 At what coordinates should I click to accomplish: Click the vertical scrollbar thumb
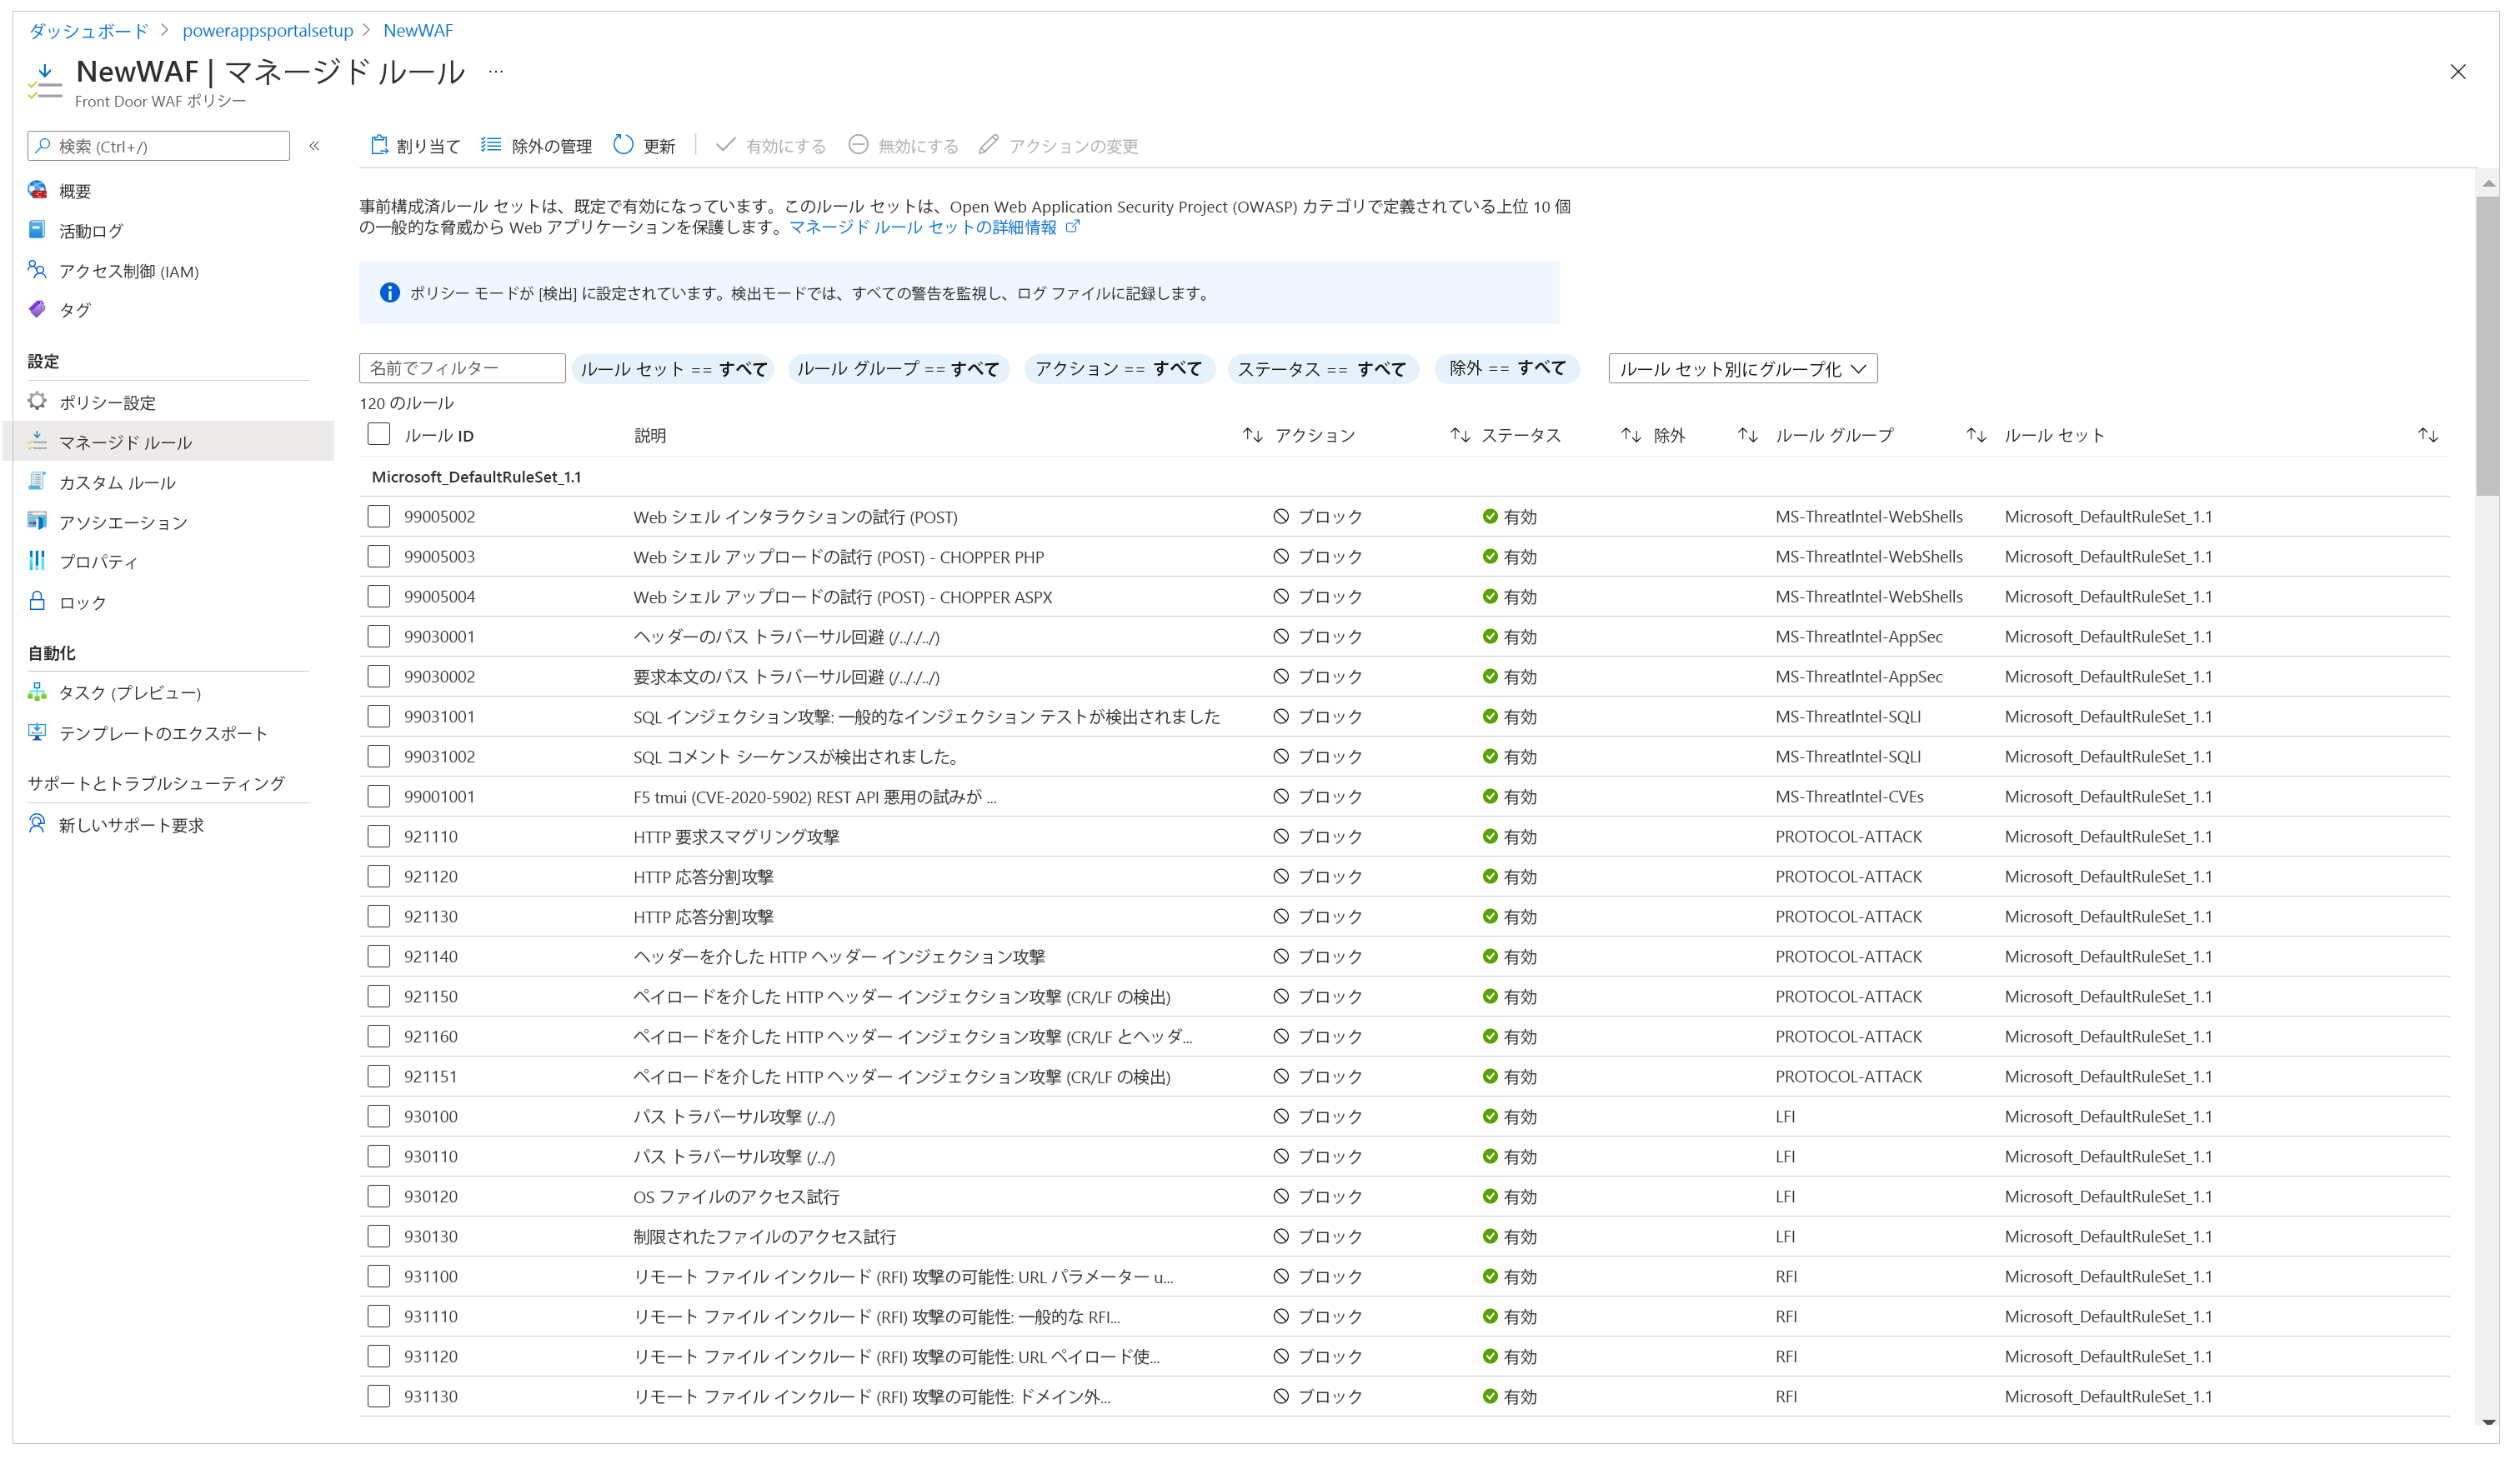pyautogui.click(x=2487, y=345)
